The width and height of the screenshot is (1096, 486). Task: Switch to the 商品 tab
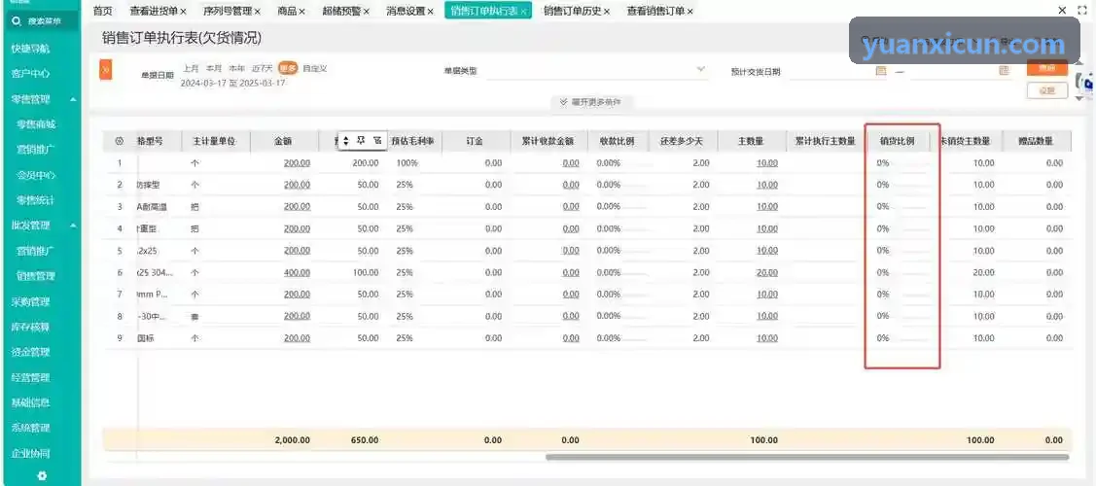[287, 11]
